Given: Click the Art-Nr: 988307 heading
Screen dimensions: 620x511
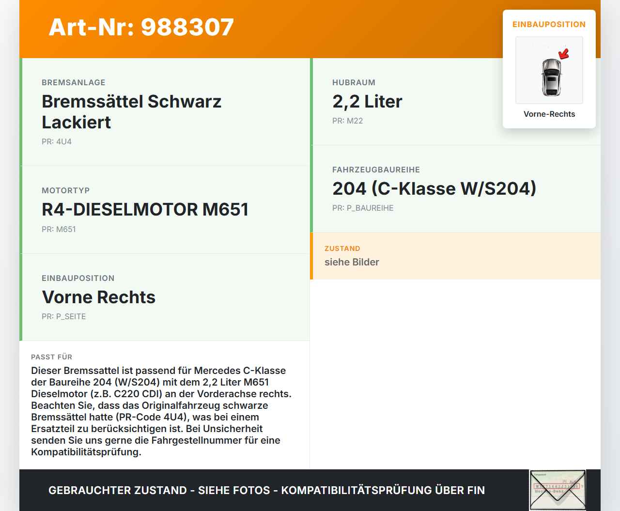Looking at the screenshot, I should pos(141,27).
